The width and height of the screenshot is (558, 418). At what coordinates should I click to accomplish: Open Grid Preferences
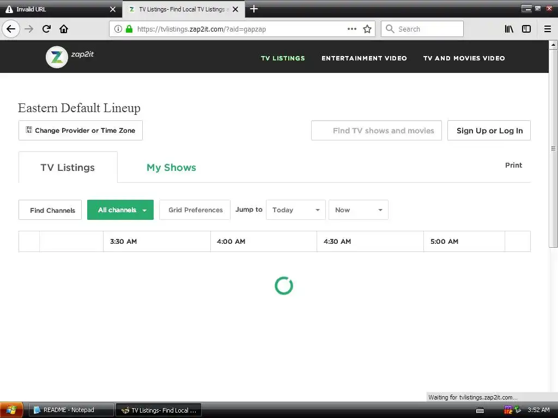(195, 210)
